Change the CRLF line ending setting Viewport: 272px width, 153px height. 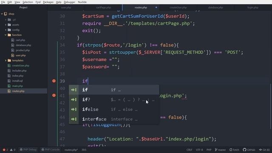tap(189, 150)
